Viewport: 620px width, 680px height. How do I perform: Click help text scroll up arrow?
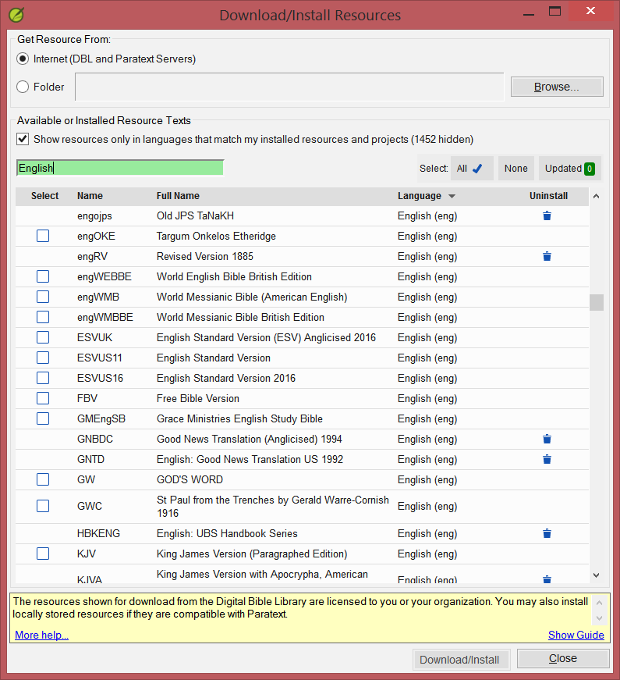click(599, 603)
